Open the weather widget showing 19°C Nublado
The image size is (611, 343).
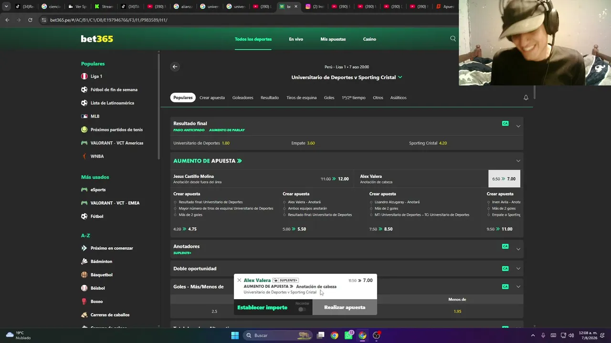tap(18, 335)
